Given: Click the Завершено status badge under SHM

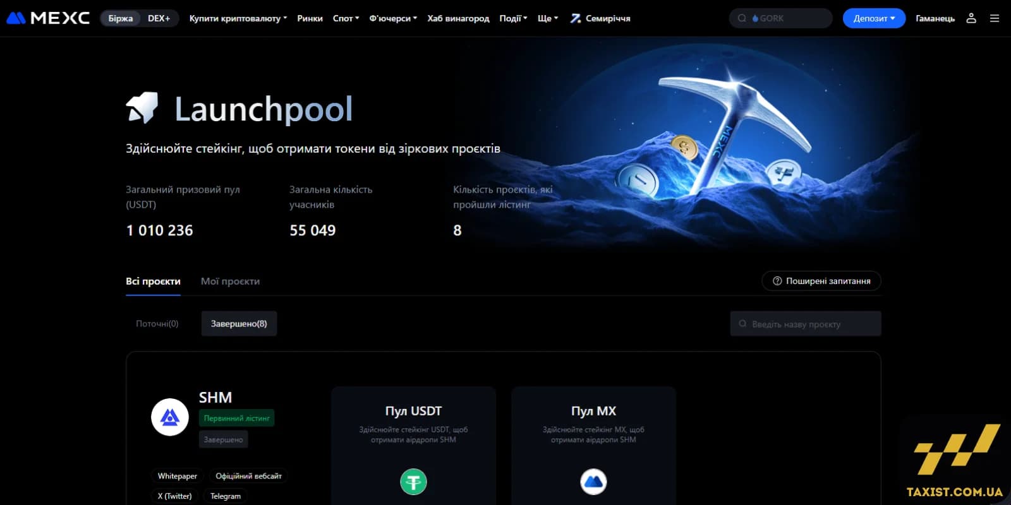Looking at the screenshot, I should click(223, 439).
